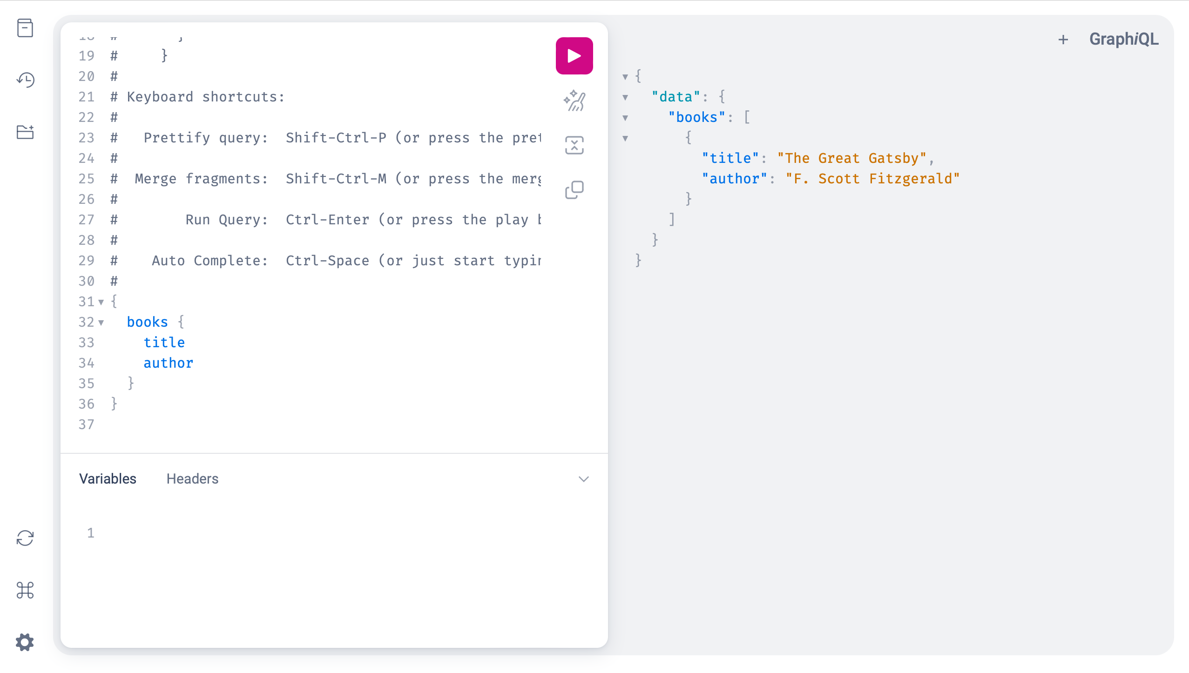Prettify the query with broom icon
The width and height of the screenshot is (1189, 673).
pos(574,101)
